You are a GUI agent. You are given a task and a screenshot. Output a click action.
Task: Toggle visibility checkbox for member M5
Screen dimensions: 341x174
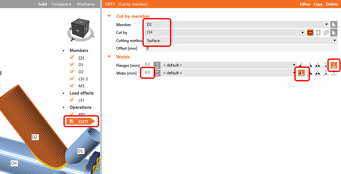72,86
